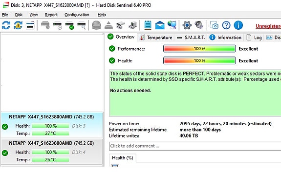Open the View menu
The image size is (281, 191).
tap(34, 15)
